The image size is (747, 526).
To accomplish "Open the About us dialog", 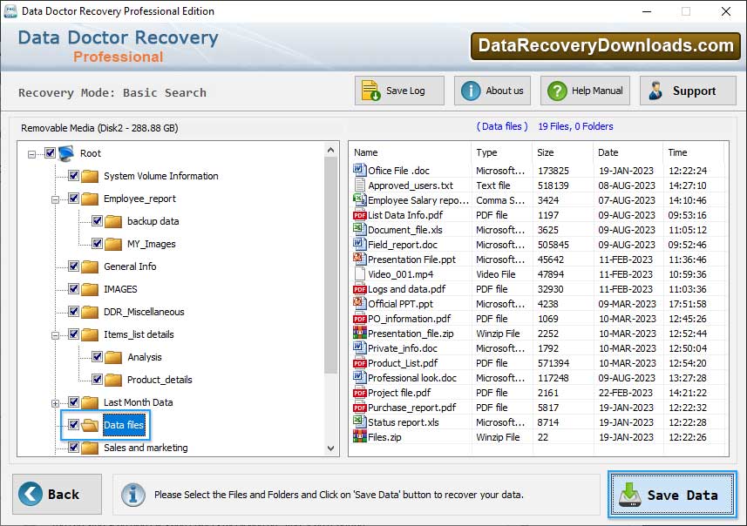I will pos(492,91).
